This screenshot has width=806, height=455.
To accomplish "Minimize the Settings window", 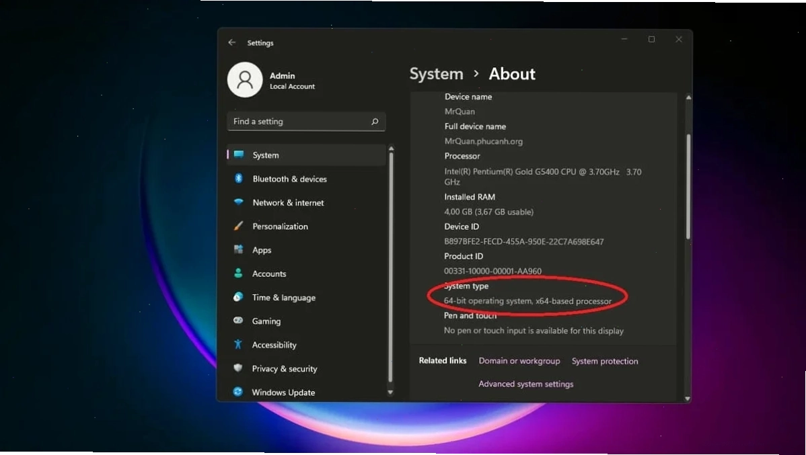I will pos(624,39).
